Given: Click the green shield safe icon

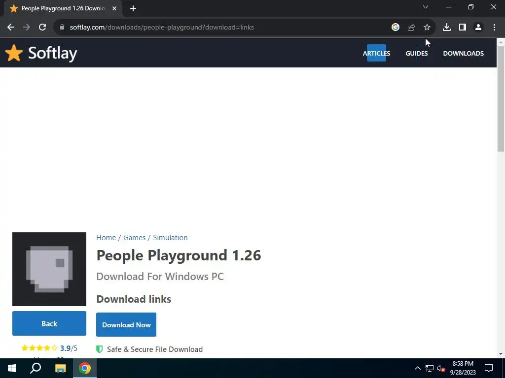Looking at the screenshot, I should tap(100, 349).
